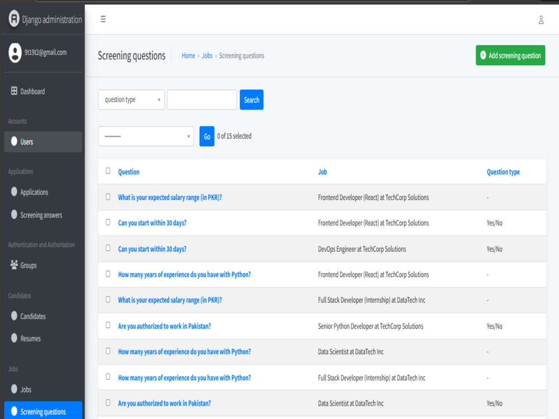The image size is (559, 419).
Task: Go to Jobs breadcrumb link
Action: tap(207, 55)
